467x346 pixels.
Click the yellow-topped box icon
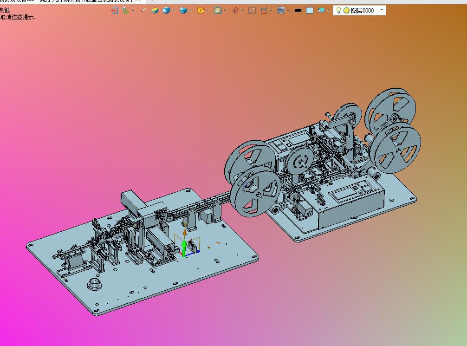155,10
